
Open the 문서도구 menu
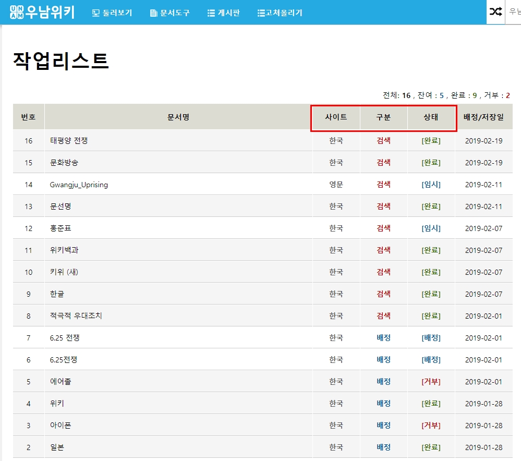click(x=170, y=13)
